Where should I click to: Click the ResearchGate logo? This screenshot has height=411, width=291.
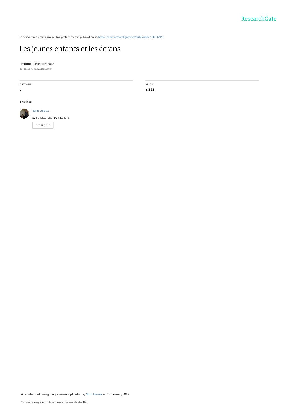tap(259, 19)
